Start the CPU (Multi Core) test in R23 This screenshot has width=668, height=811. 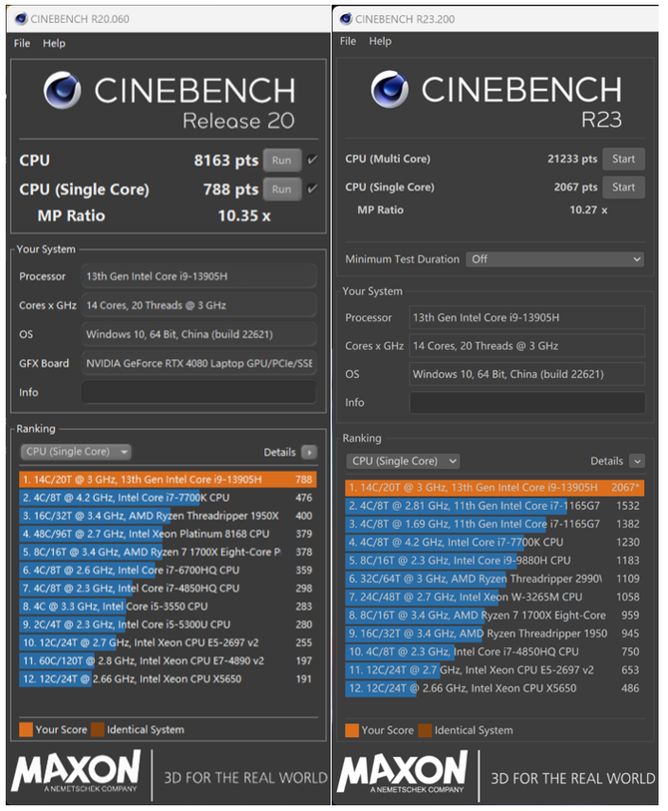pos(623,159)
